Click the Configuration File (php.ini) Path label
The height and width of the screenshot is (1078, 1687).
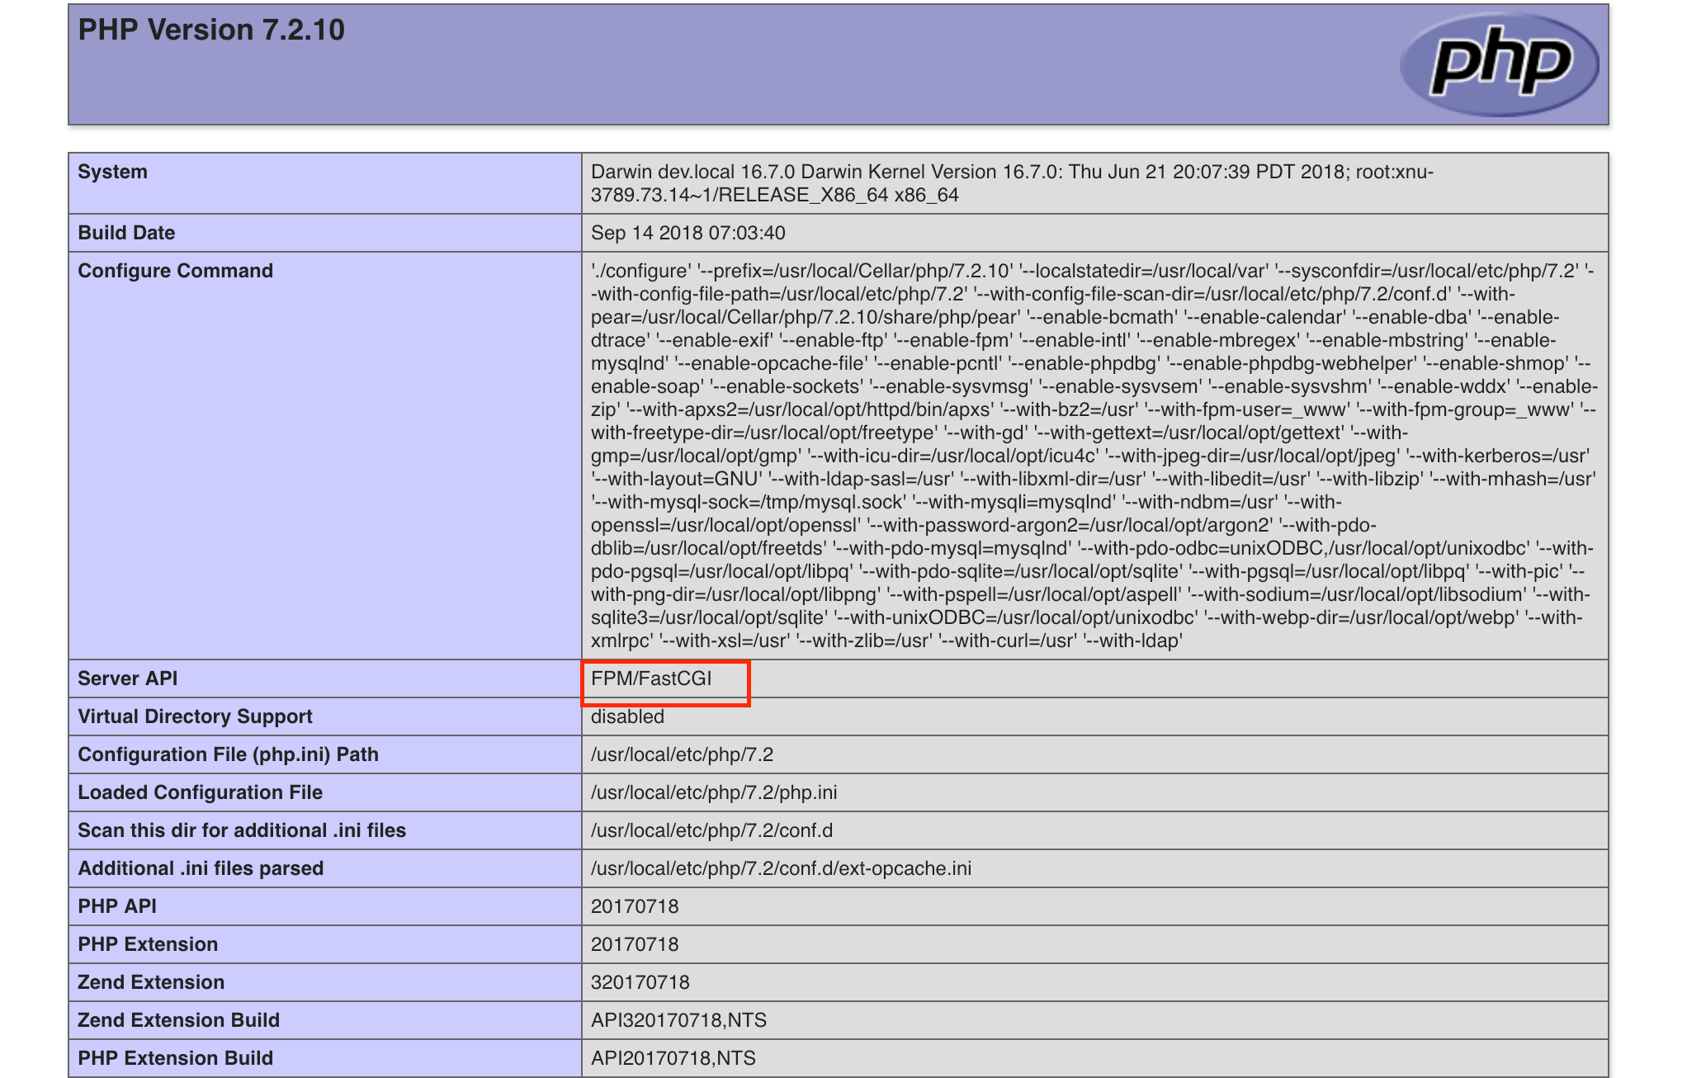228,754
